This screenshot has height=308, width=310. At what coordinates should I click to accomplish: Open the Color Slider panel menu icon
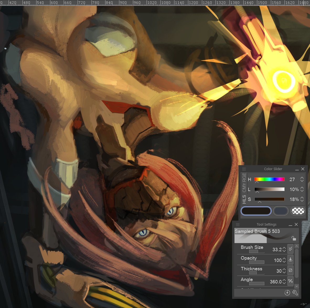tap(244, 169)
